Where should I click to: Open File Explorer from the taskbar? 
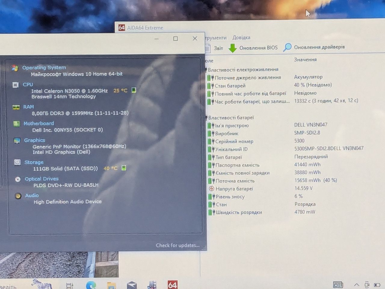112,285
